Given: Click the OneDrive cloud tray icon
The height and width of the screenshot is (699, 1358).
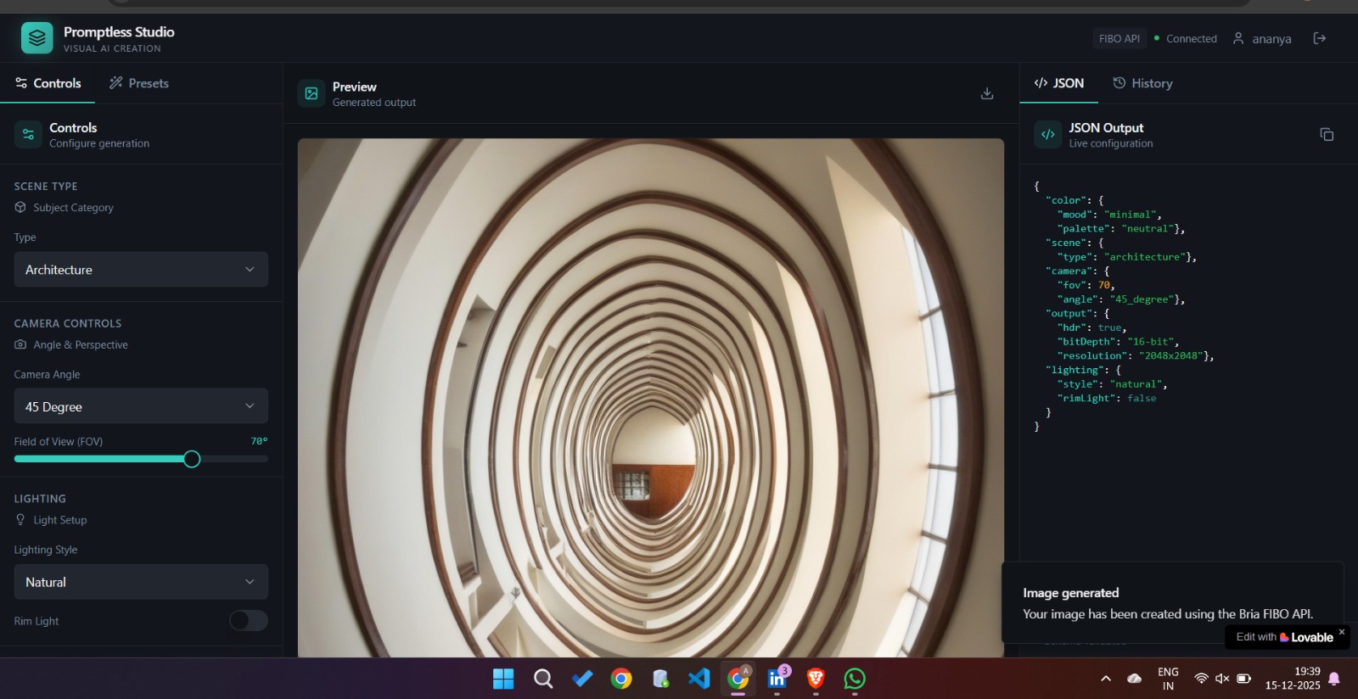Looking at the screenshot, I should 1135,679.
